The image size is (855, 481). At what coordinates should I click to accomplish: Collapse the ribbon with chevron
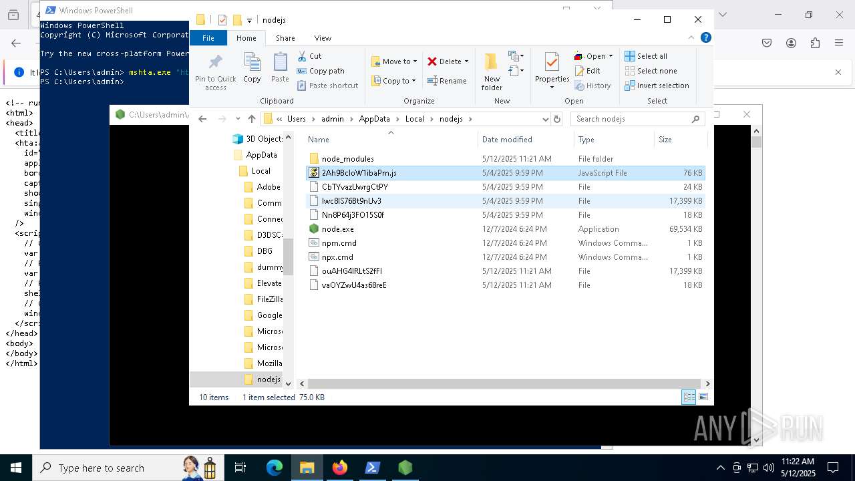coord(691,38)
